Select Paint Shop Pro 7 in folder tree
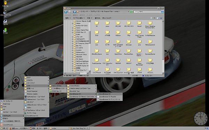The width and height of the screenshot is (209, 130). point(82,70)
